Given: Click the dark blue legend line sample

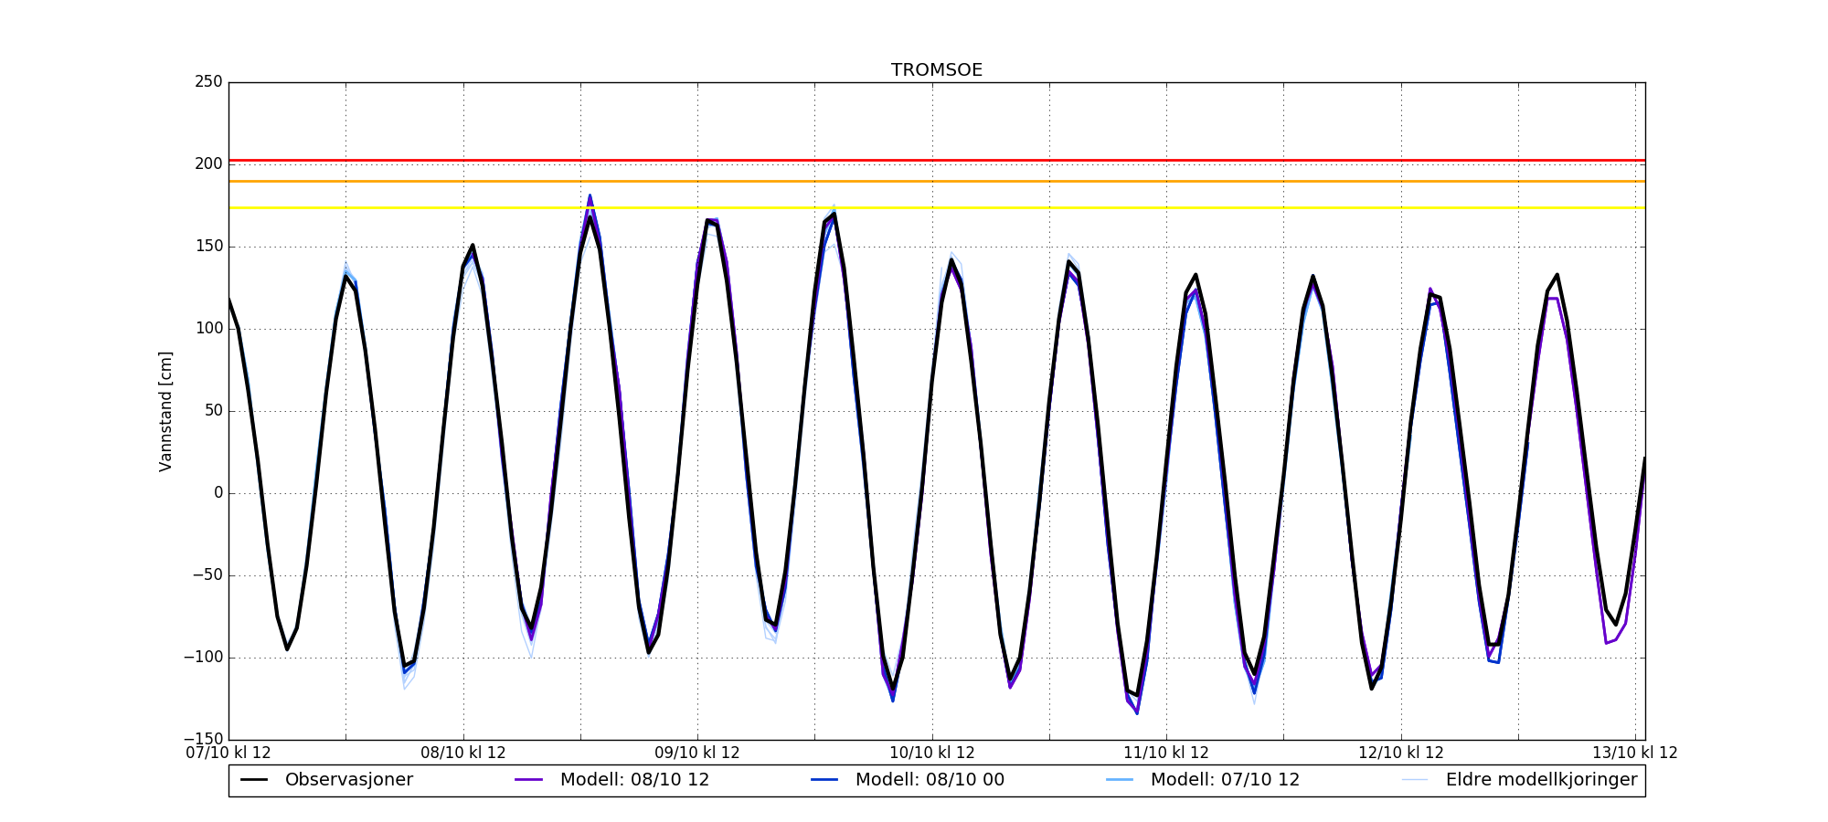Looking at the screenshot, I should point(824,780).
